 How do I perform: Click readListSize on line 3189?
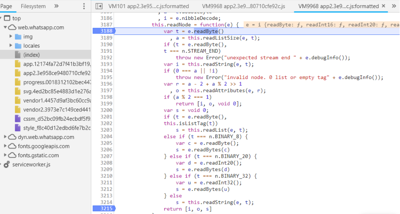coord(218,38)
